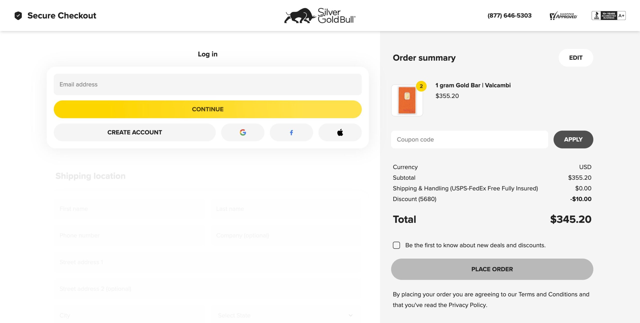The height and width of the screenshot is (323, 640).
Task: Place the order
Action: click(x=492, y=269)
